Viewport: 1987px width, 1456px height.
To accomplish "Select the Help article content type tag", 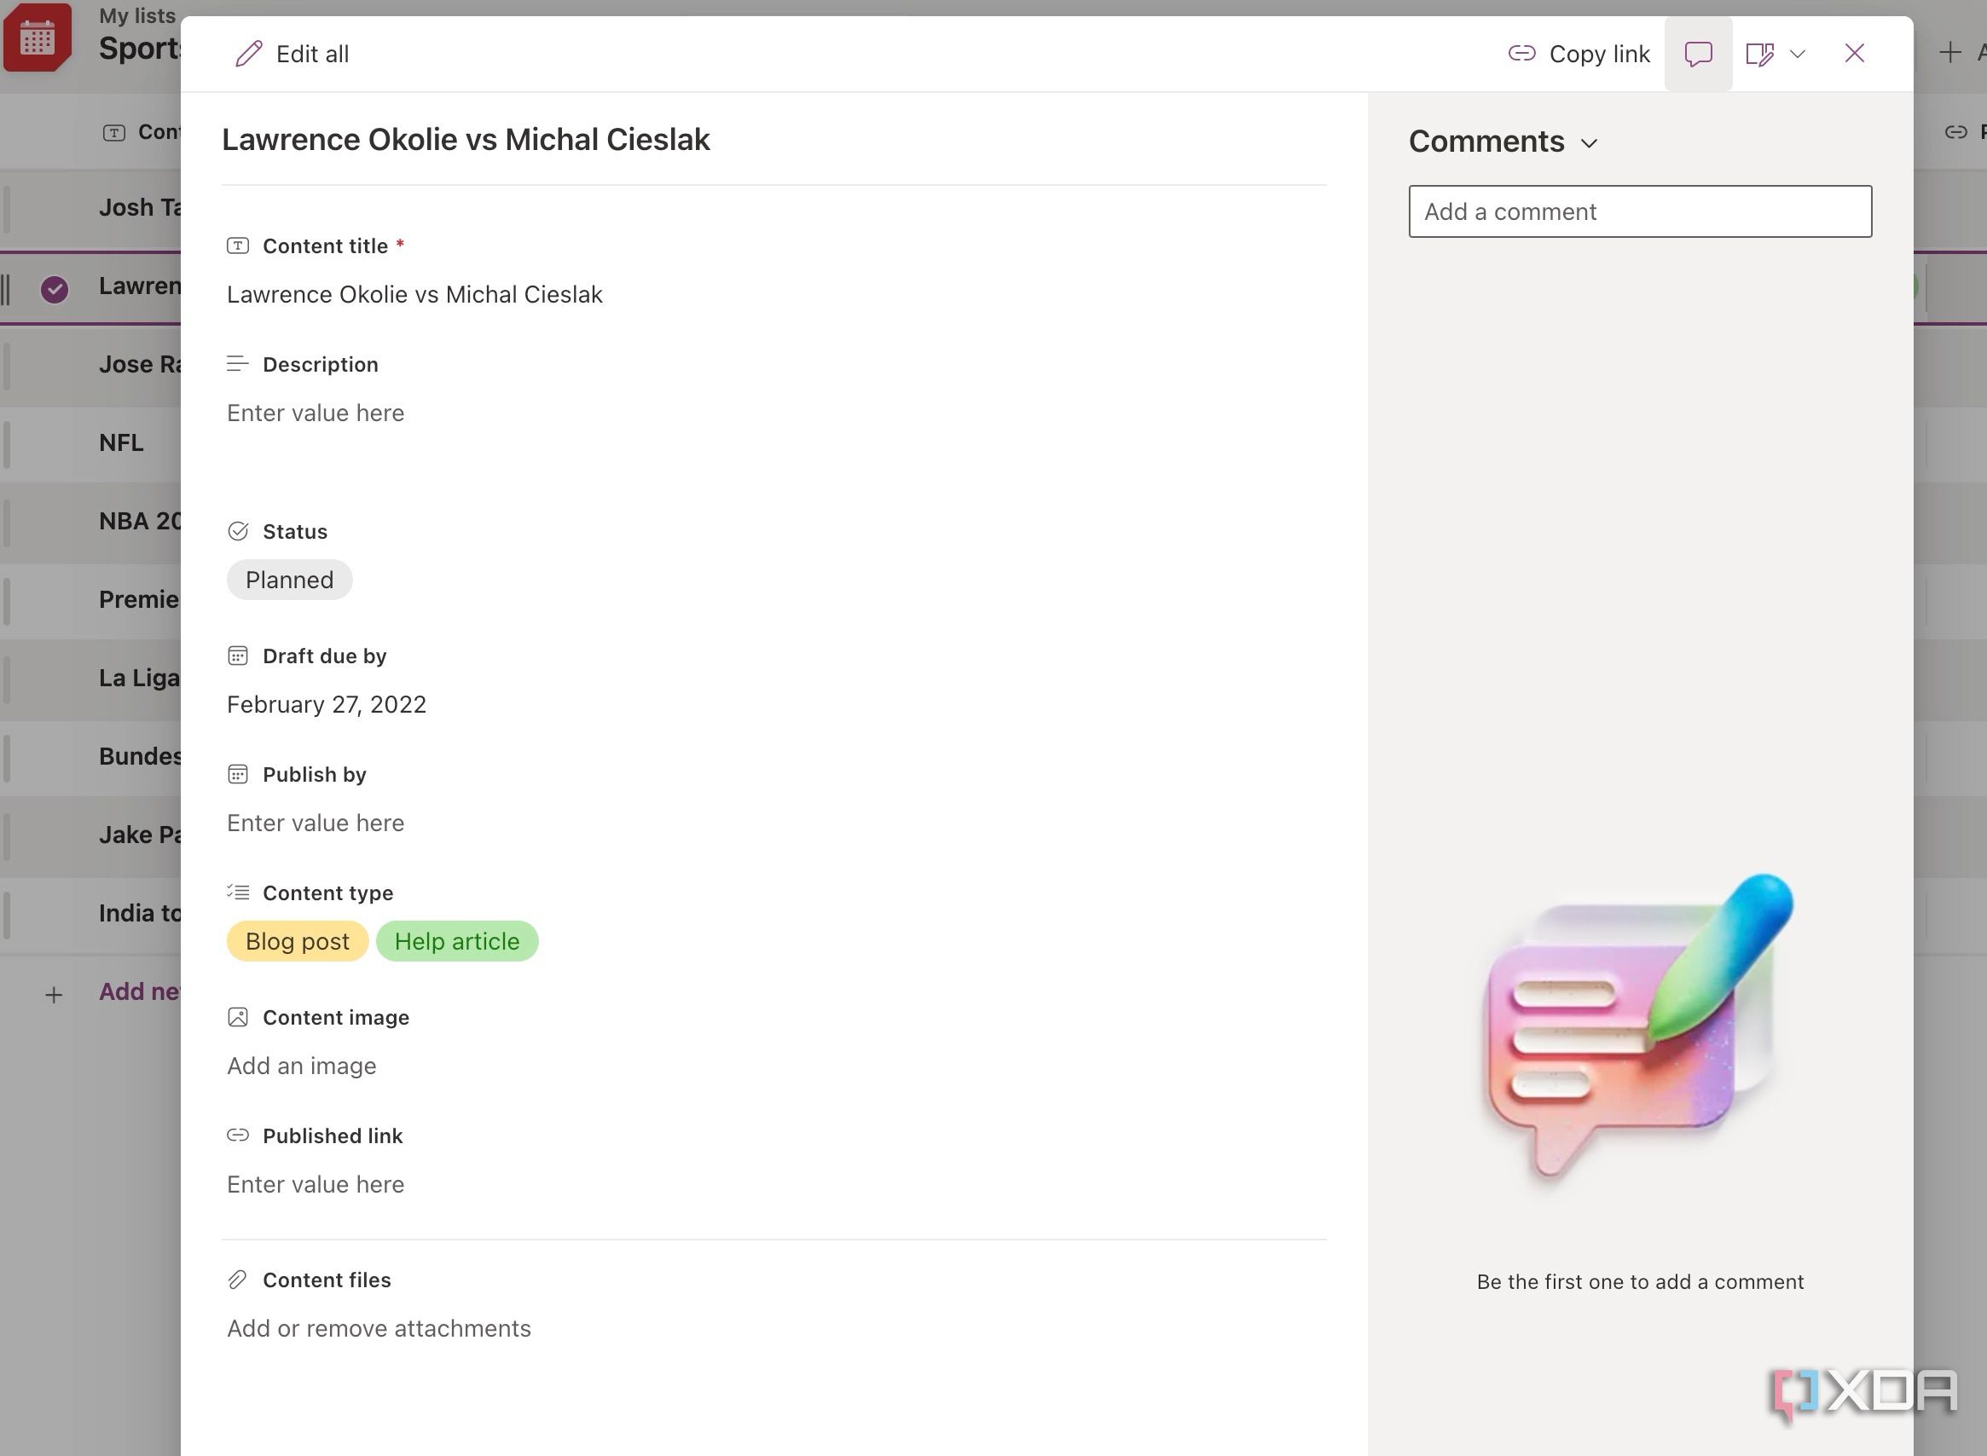I will point(456,940).
